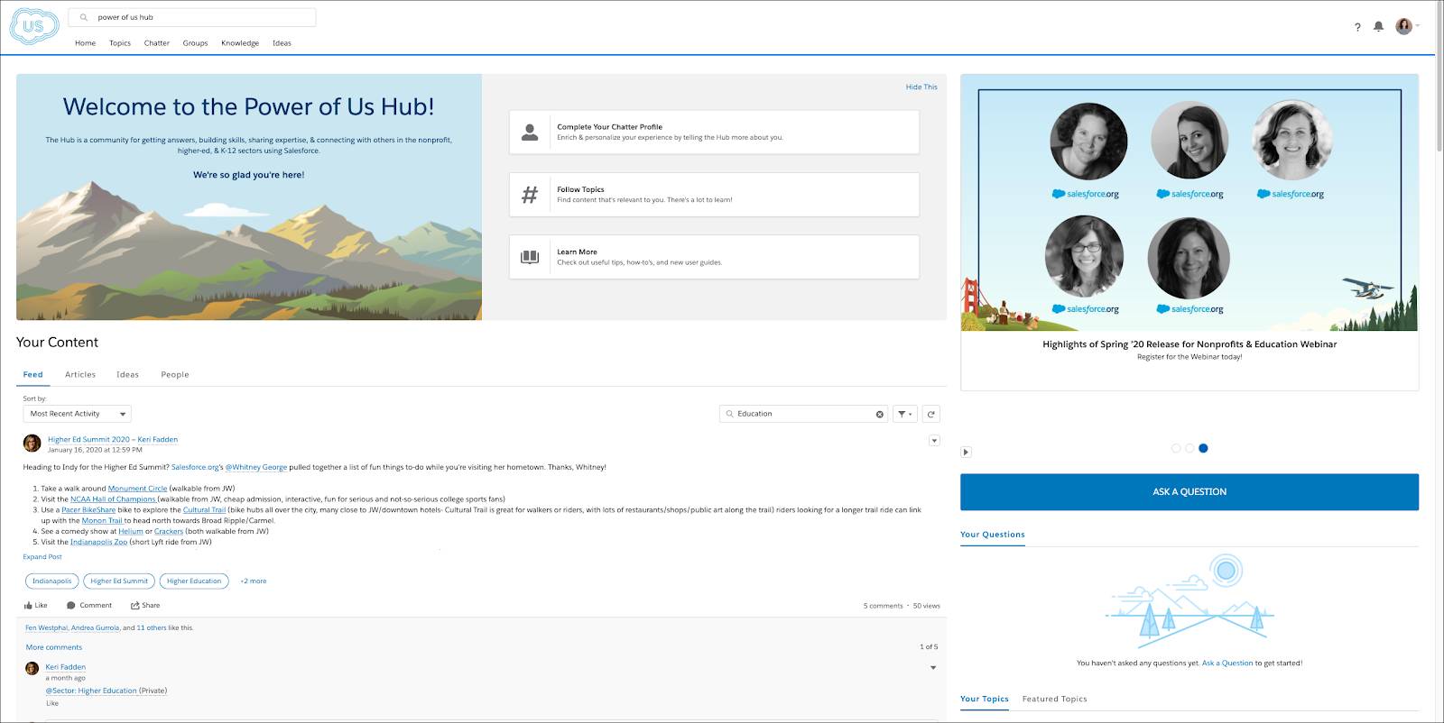Image resolution: width=1444 pixels, height=723 pixels.
Task: Open post actions dropdown for Higher Ed Summit post
Action: click(x=934, y=440)
